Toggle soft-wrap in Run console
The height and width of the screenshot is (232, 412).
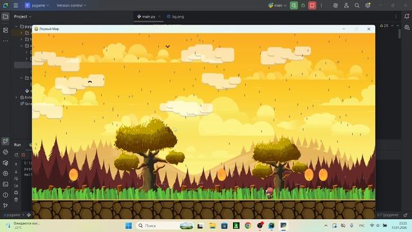click(16, 179)
